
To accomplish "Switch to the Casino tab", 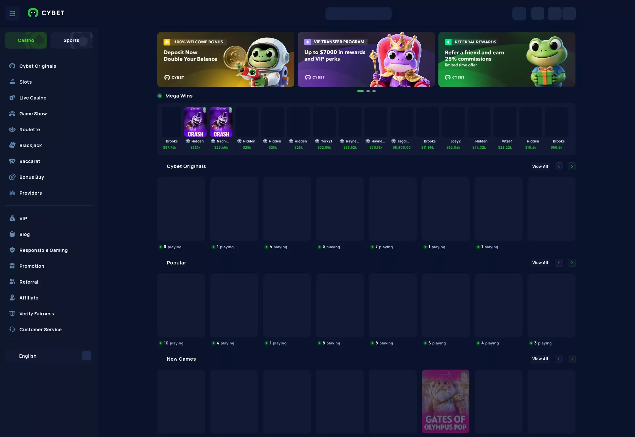I will point(26,40).
